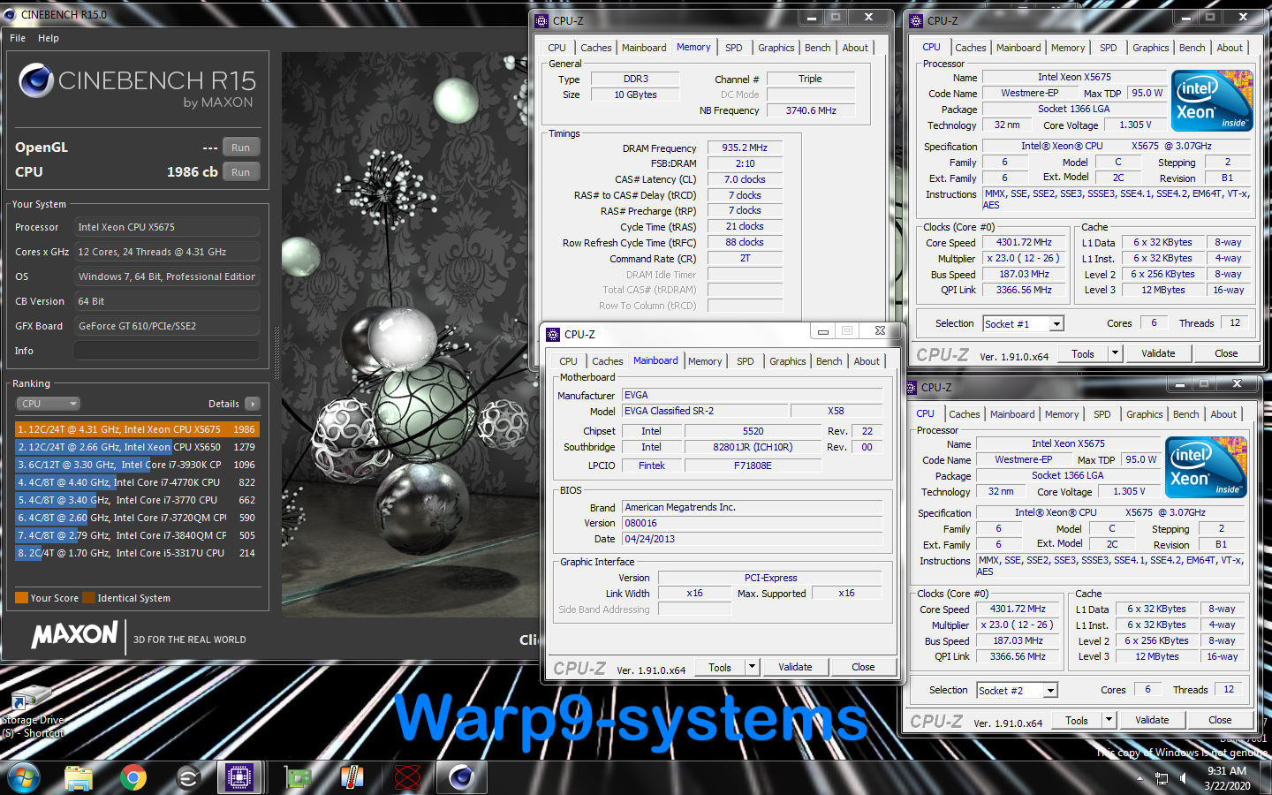This screenshot has width=1272, height=795.
Task: Run the CPU benchmark
Action: [x=241, y=172]
